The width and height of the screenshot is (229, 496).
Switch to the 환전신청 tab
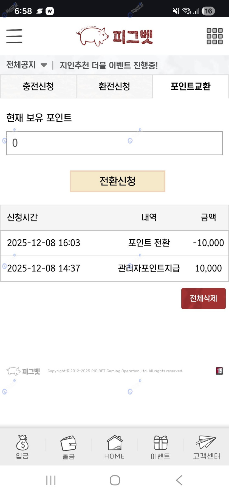114,86
